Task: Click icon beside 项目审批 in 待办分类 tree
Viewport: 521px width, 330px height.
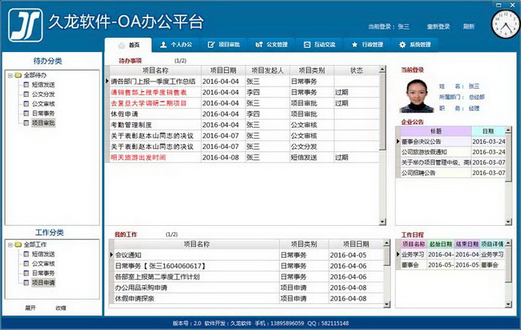Action: (26, 123)
